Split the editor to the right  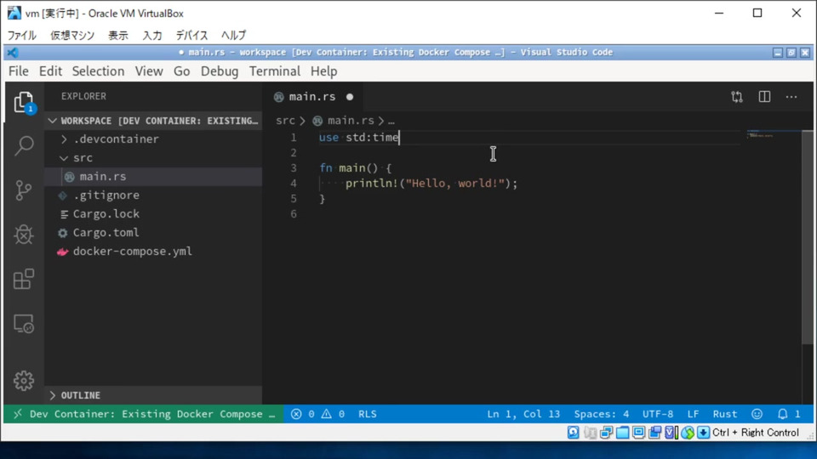click(x=764, y=97)
